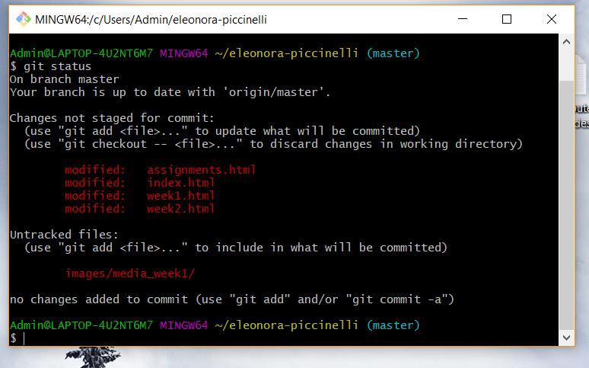Viewport: 589px width, 368px height.
Task: Click the assignments.html modified file text
Action: click(202, 170)
